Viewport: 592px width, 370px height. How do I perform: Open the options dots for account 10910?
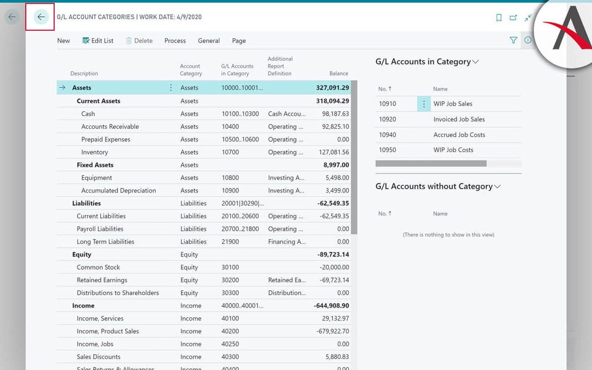[x=424, y=104]
